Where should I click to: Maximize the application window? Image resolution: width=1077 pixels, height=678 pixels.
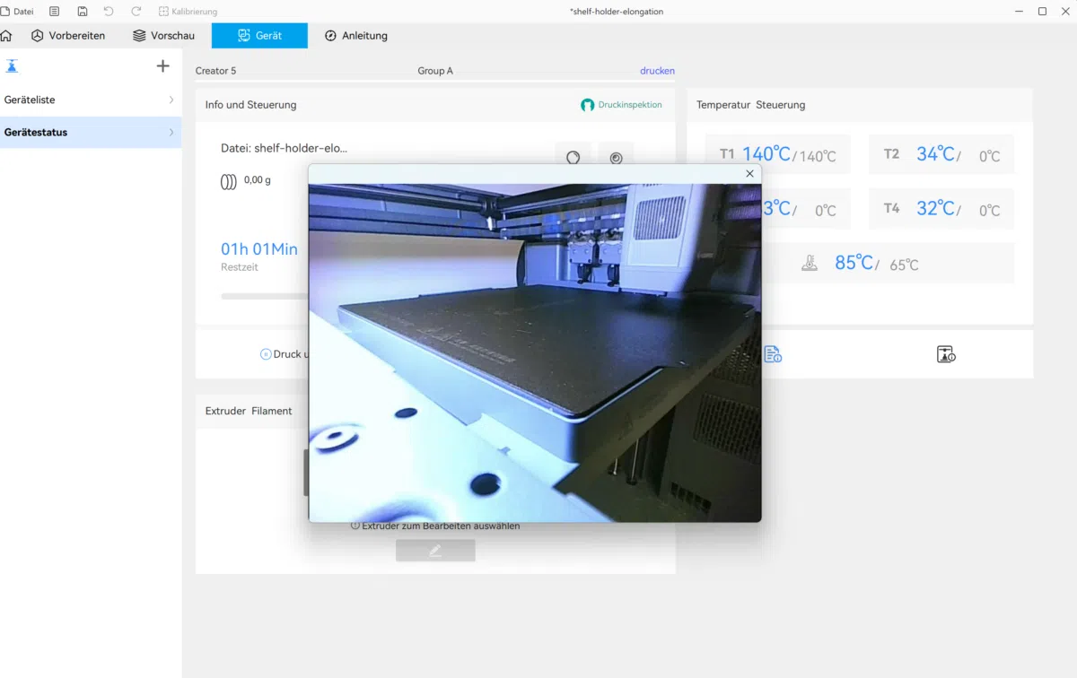[x=1042, y=12]
